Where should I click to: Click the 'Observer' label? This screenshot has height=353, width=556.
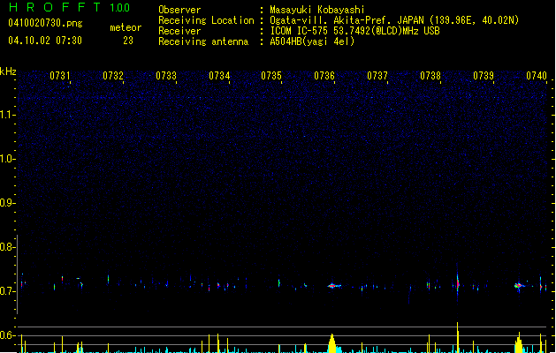[179, 10]
